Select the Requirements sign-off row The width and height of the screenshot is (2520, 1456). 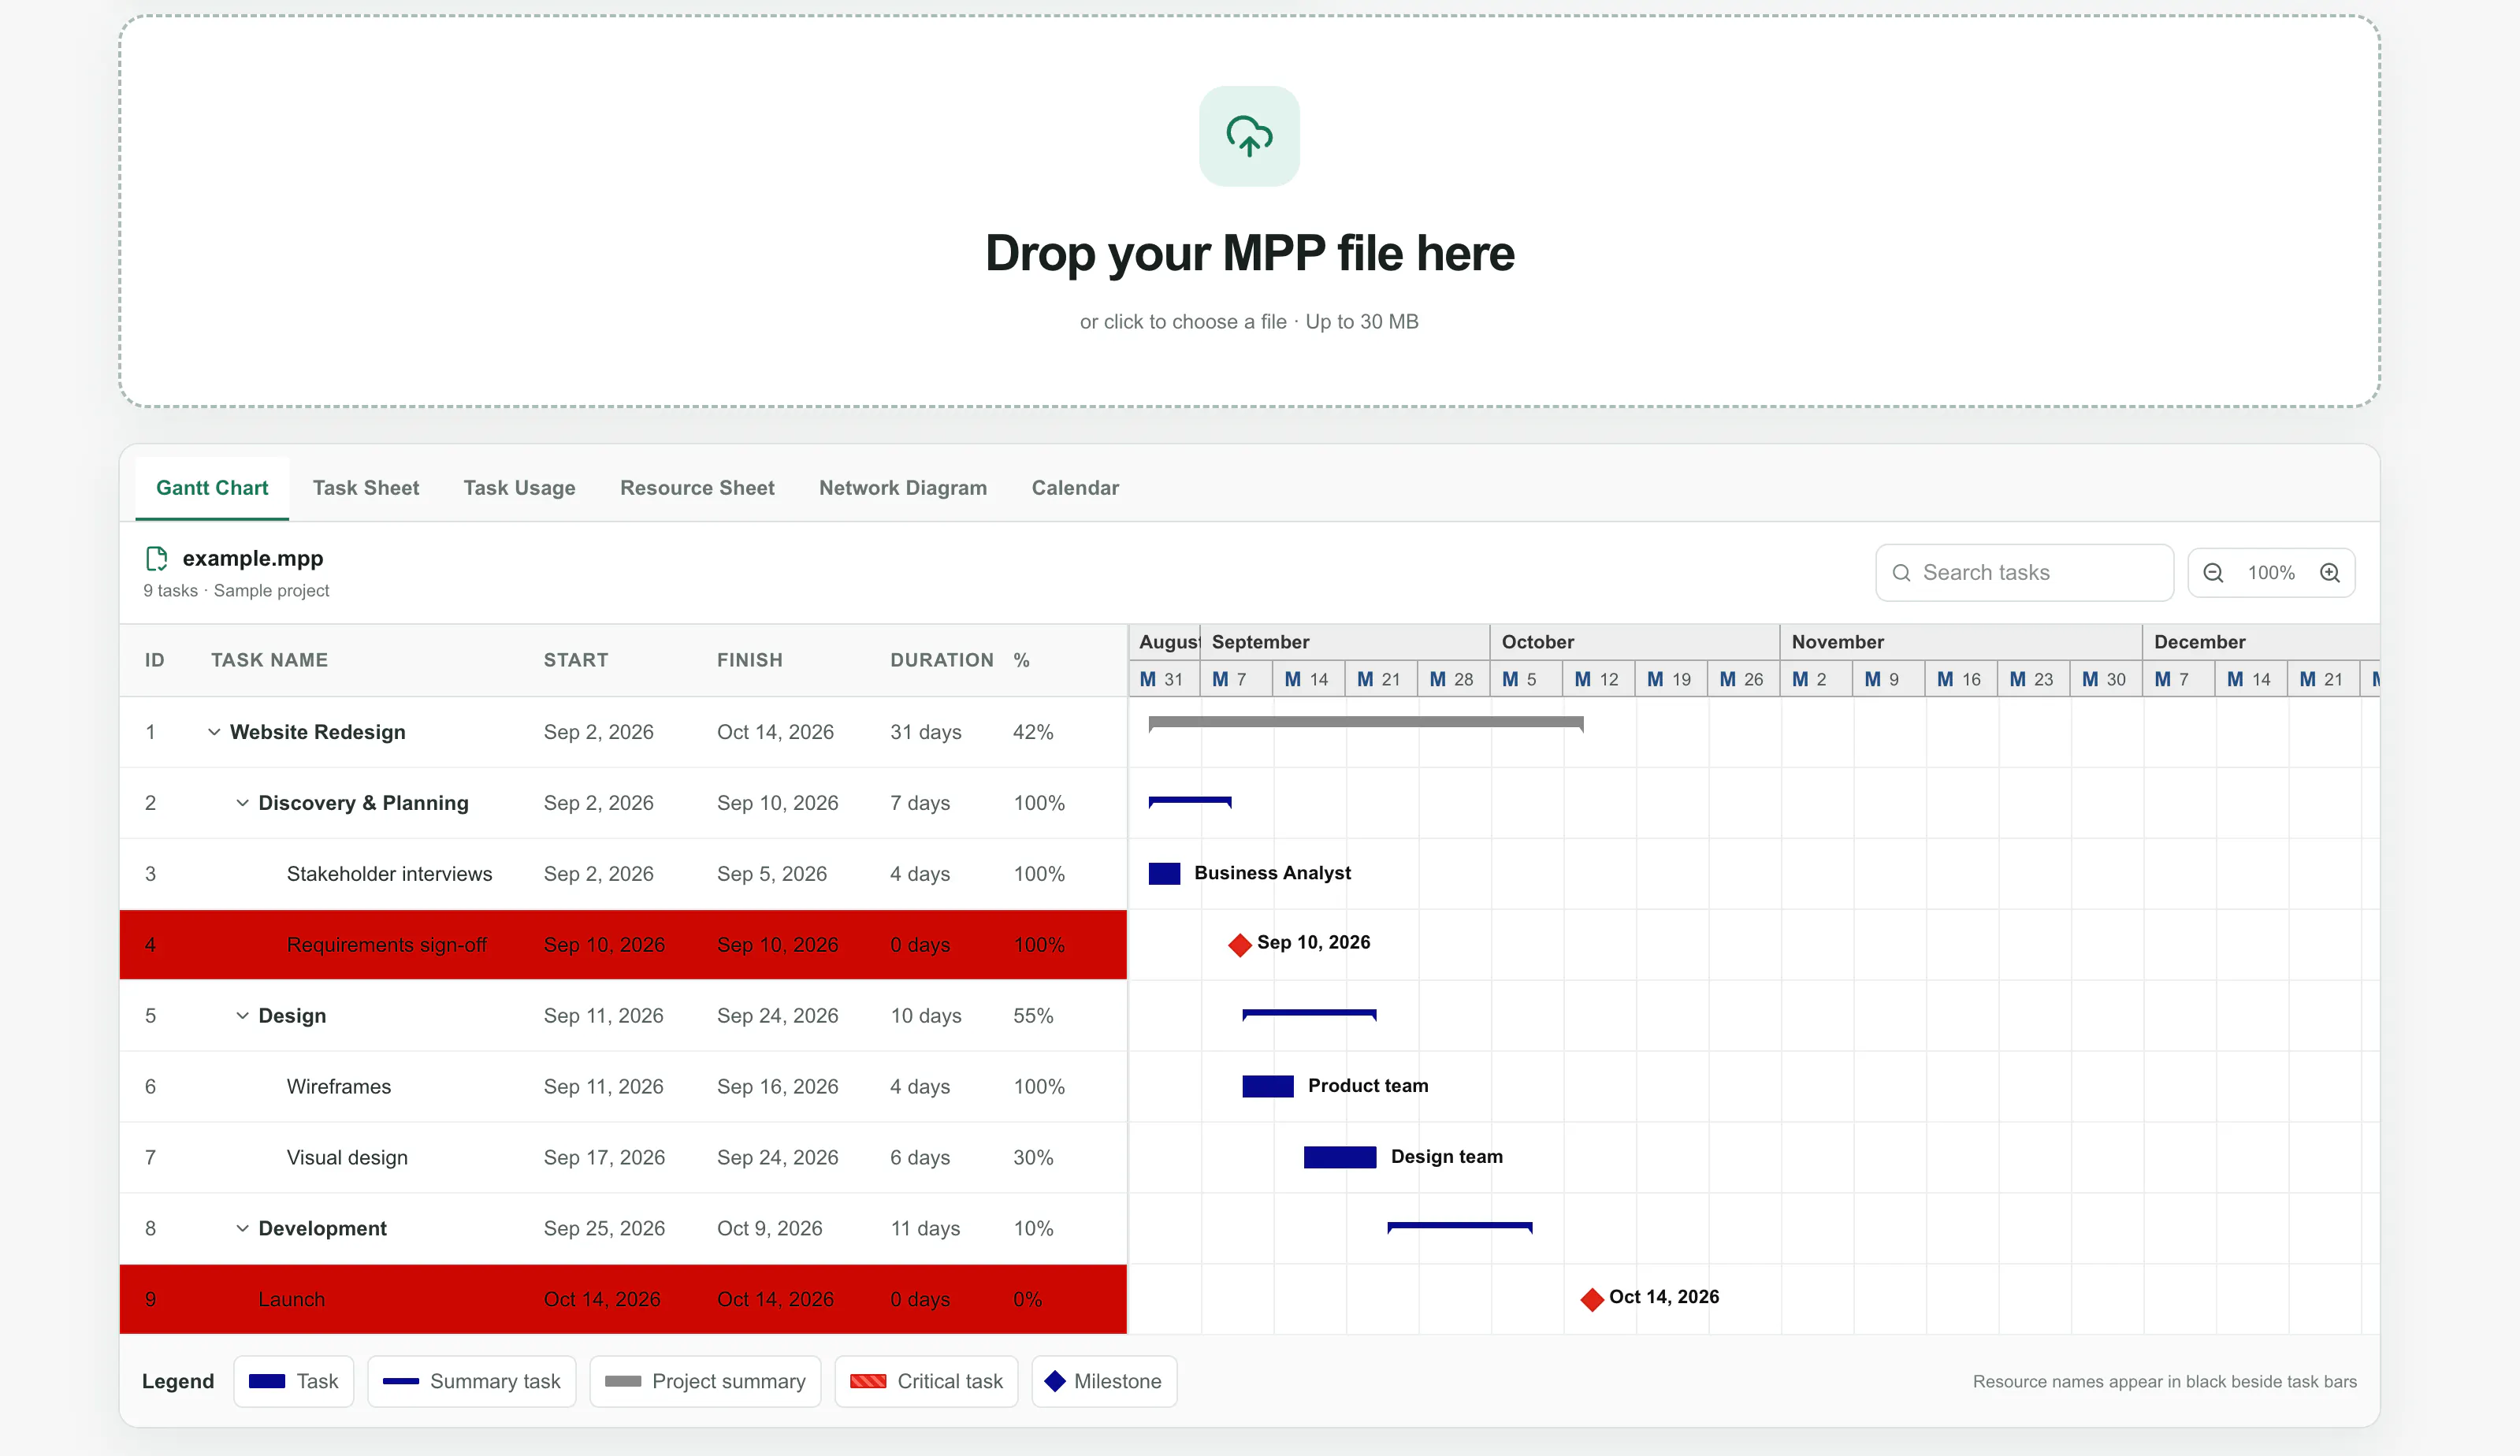tap(623, 945)
